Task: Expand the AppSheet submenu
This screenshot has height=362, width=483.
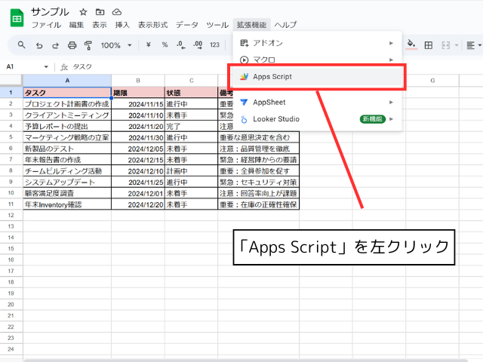Action: [317, 103]
